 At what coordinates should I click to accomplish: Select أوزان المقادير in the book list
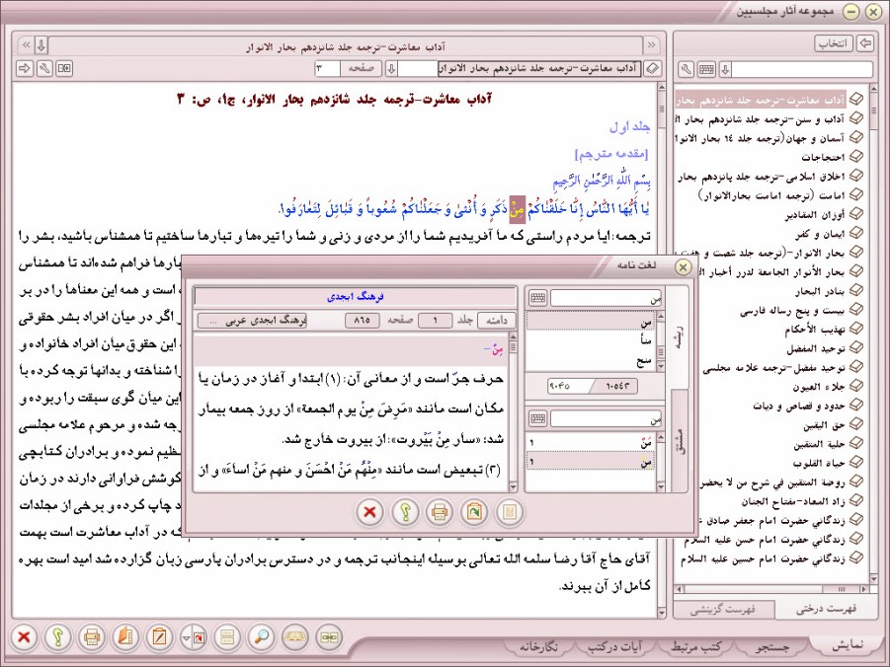(x=816, y=214)
